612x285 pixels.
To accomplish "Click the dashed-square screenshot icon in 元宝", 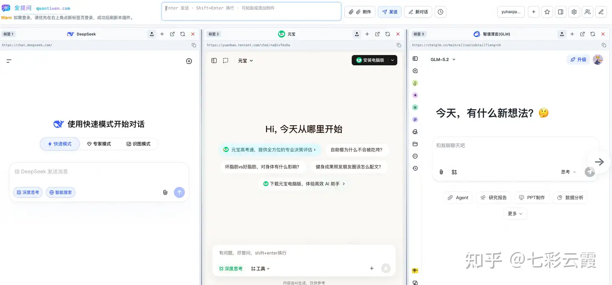I will click(226, 61).
